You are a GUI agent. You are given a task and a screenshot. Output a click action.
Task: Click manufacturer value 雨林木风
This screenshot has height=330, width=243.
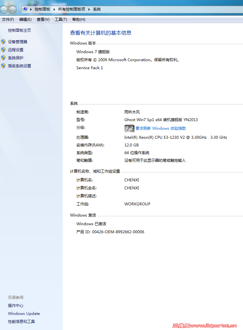tap(132, 112)
